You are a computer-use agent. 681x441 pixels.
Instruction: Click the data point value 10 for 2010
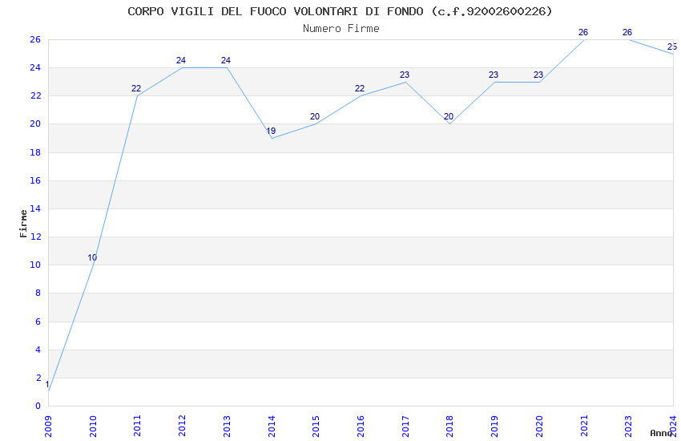(92, 257)
